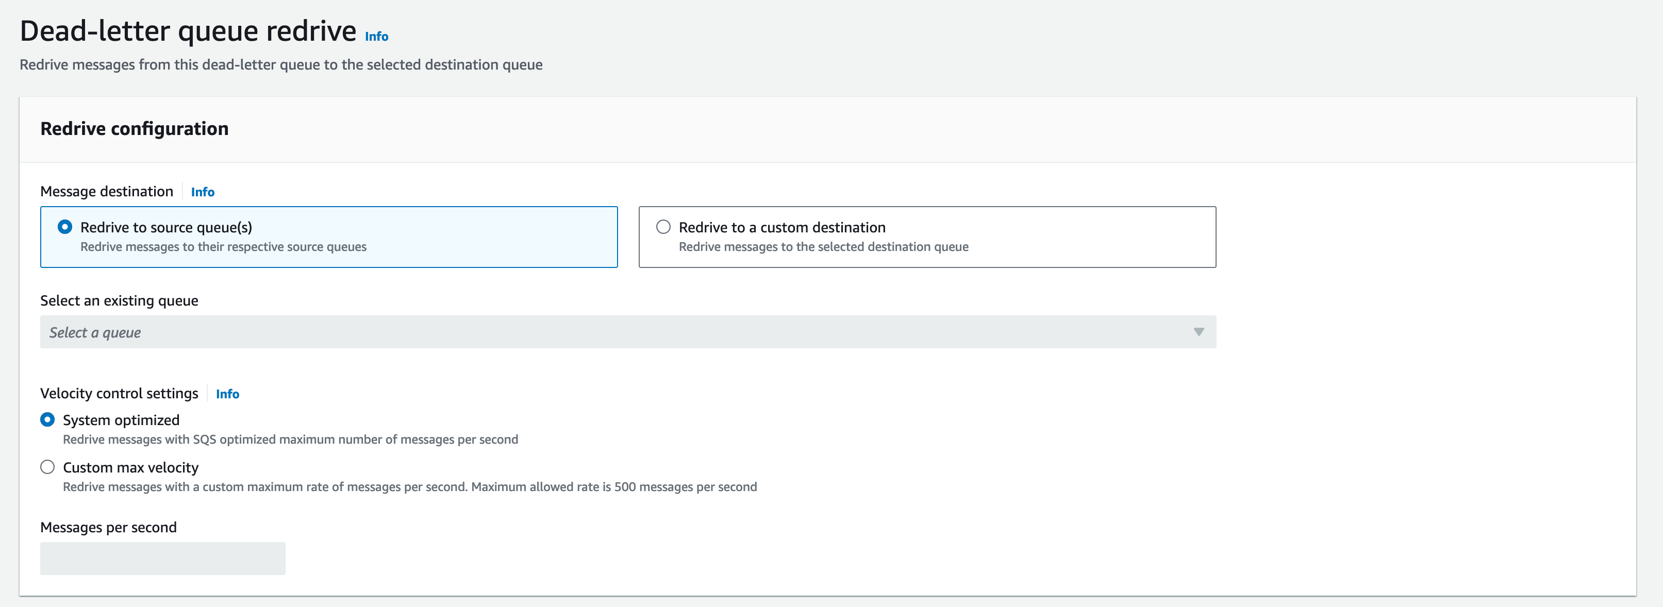Click the Messages per second input field
The image size is (1663, 607).
(x=163, y=559)
